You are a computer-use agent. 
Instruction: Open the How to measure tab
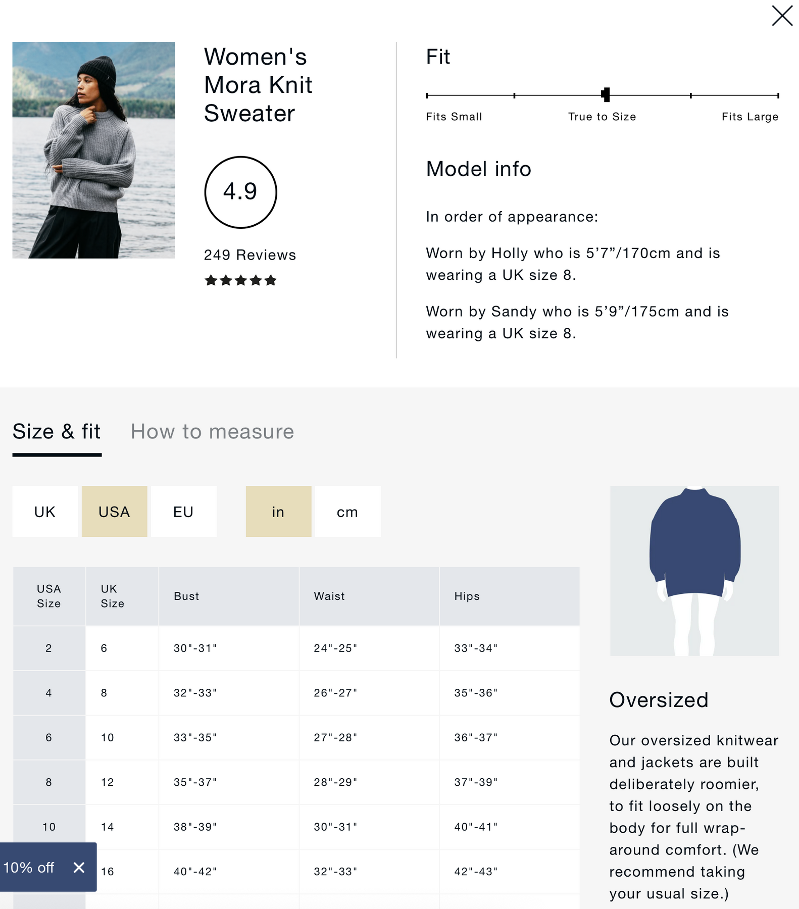pos(212,432)
